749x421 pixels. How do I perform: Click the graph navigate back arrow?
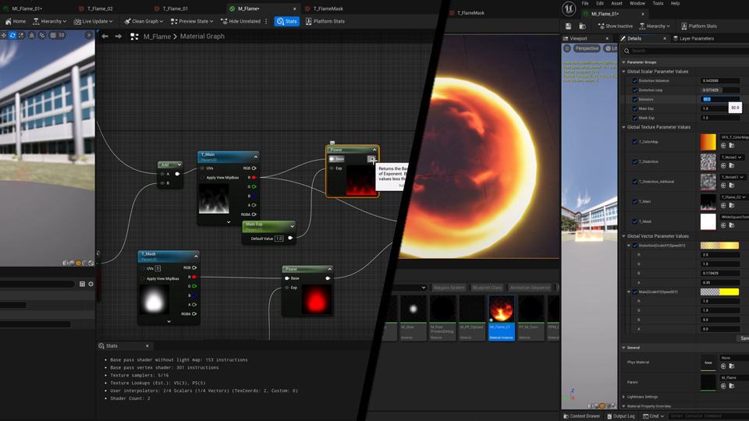click(105, 36)
